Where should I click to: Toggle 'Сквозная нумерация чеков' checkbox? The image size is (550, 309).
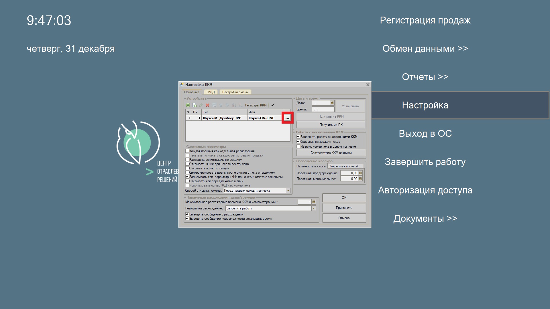click(298, 141)
